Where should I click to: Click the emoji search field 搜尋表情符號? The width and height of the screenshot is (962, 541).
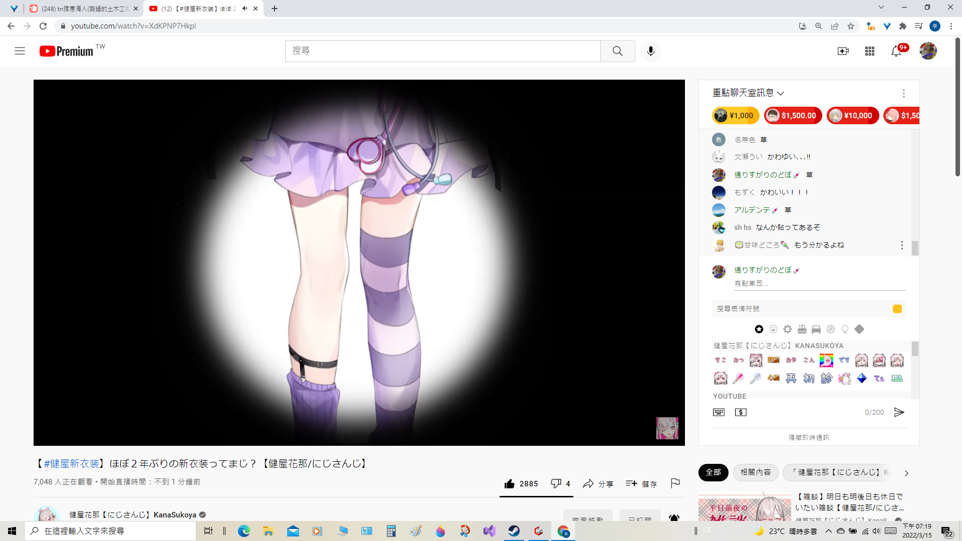802,309
